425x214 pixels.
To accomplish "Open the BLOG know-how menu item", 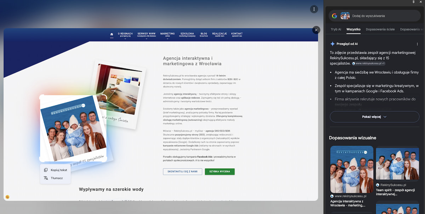I will click(x=204, y=34).
